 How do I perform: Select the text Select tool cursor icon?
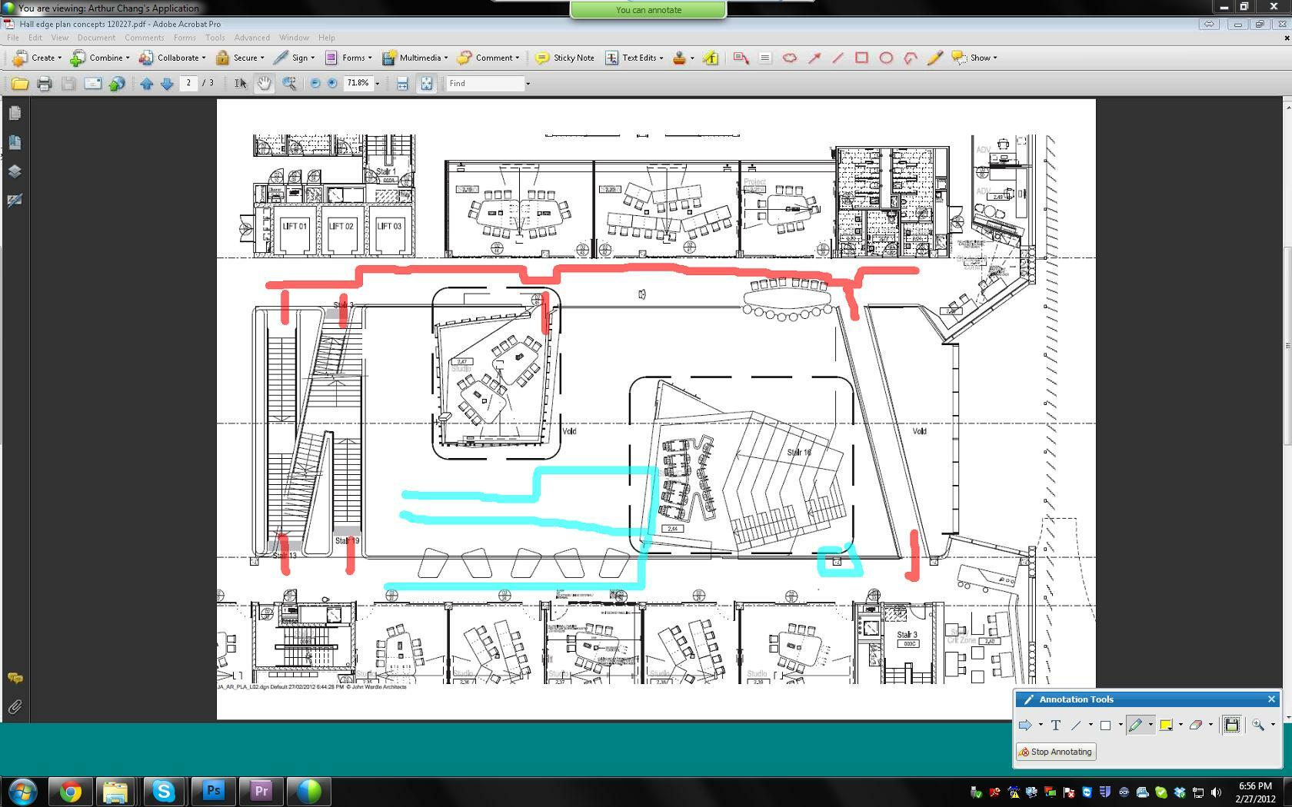point(241,83)
